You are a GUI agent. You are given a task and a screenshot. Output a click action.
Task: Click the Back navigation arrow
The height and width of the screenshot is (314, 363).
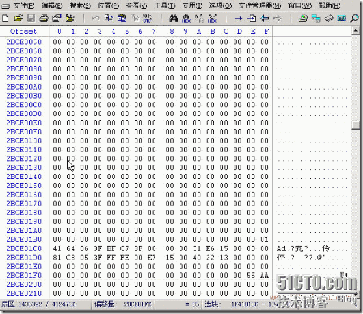click(264, 18)
